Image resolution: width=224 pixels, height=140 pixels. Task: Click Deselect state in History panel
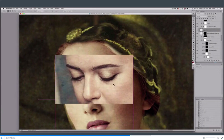[202, 110]
